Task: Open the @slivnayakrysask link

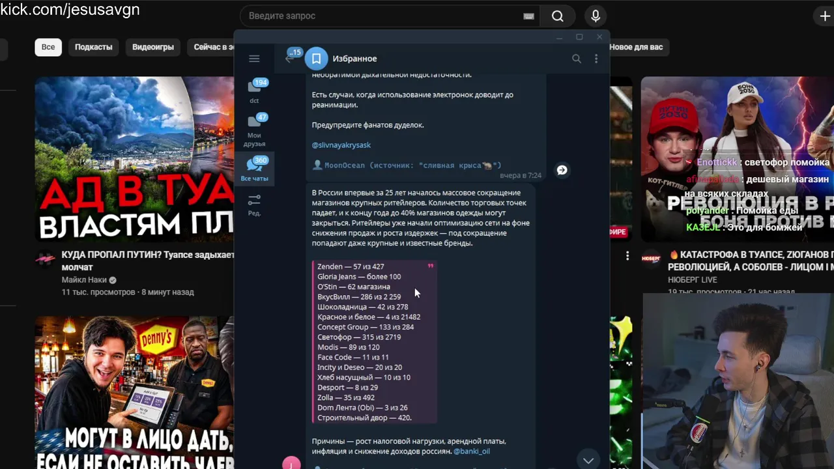Action: [x=341, y=145]
